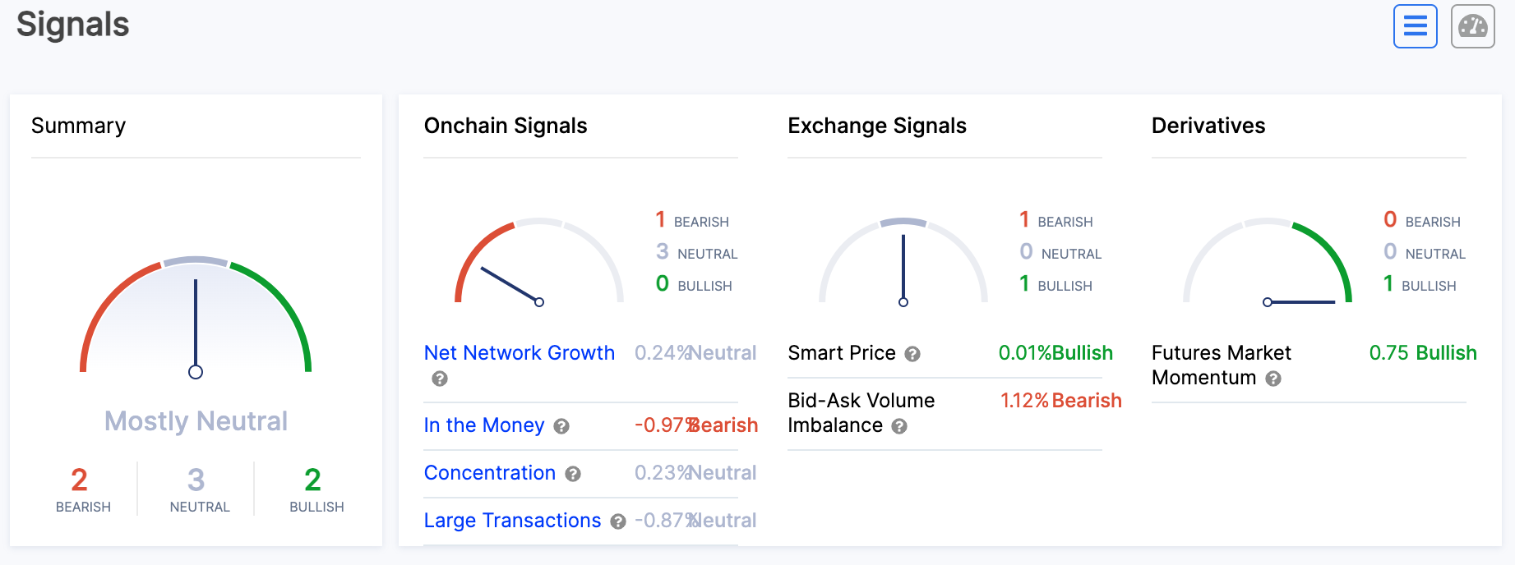Open the Concentration link
The image size is (1515, 565).
point(489,473)
